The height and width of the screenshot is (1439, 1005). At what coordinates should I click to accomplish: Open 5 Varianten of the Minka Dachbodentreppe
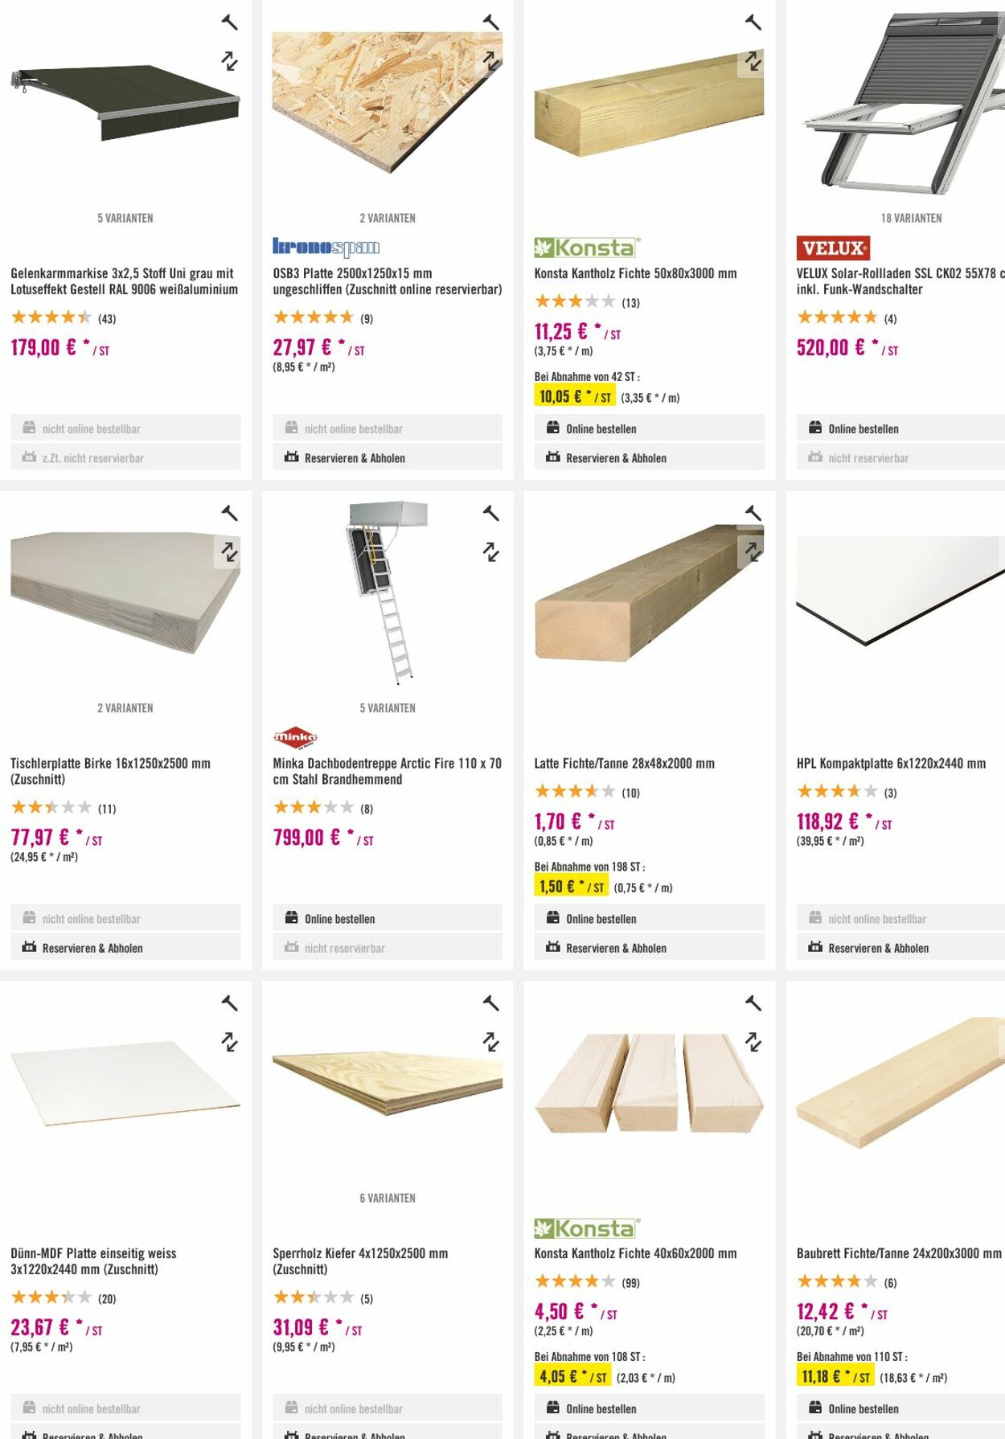387,708
